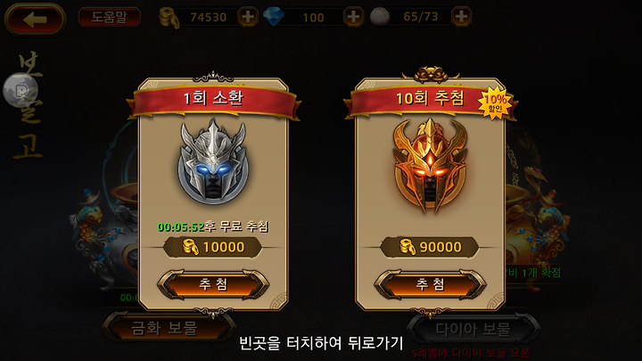
Task: Open the 도움말 help button
Action: (110, 17)
